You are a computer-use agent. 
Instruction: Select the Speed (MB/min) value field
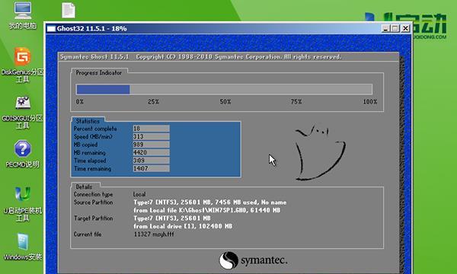coord(151,136)
